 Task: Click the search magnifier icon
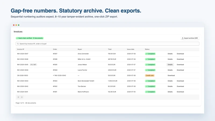point(18,44)
